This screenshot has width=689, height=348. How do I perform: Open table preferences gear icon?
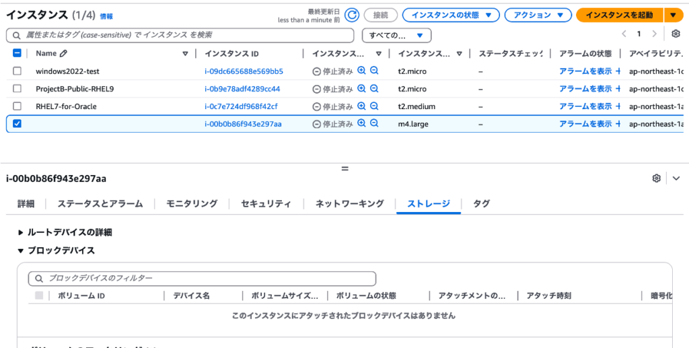(676, 34)
